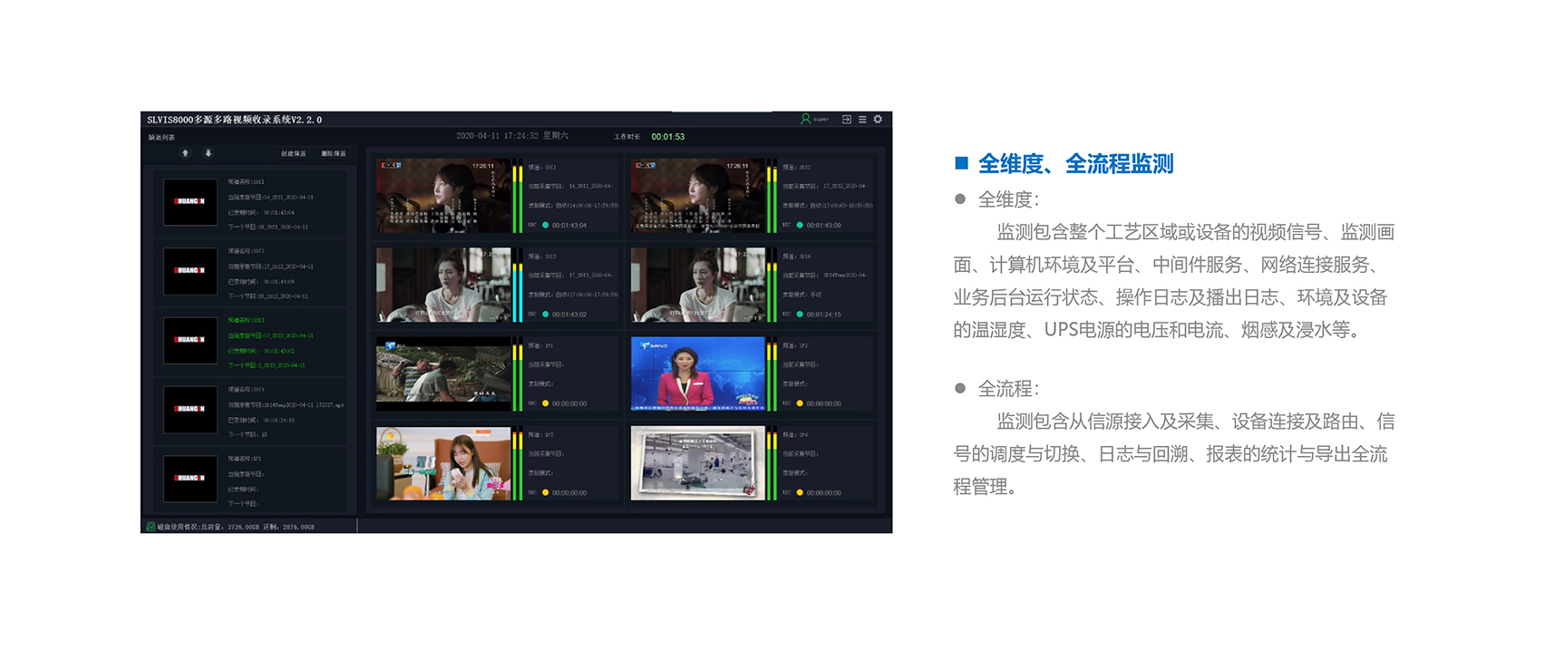Click the disk usage status text in footer
Image resolution: width=1564 pixels, height=659 pixels.
(x=236, y=527)
